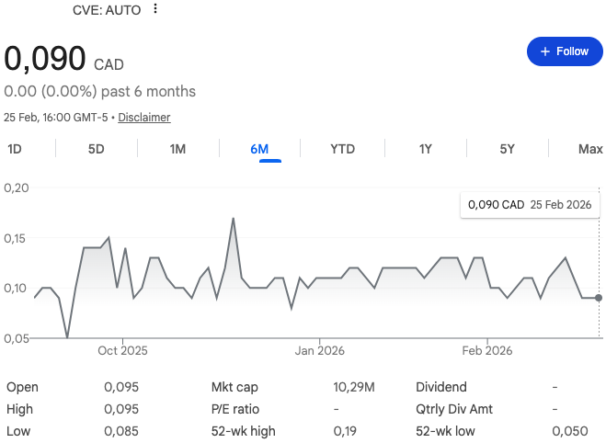This screenshot has height=443, width=606.
Task: Switch to the 1D time range tab
Action: (15, 149)
